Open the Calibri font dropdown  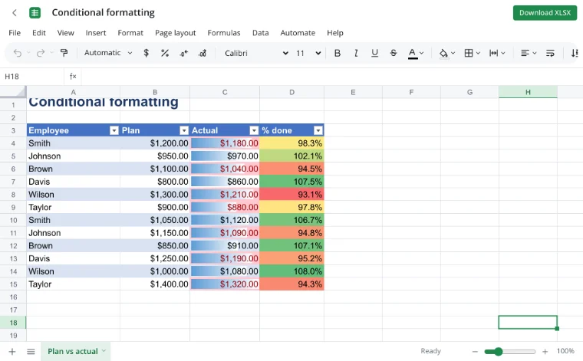[256, 53]
